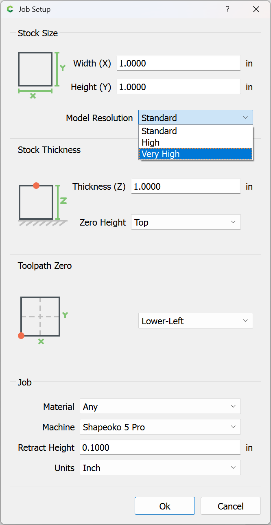Click the Width (X) input field
271x525 pixels.
click(178, 63)
